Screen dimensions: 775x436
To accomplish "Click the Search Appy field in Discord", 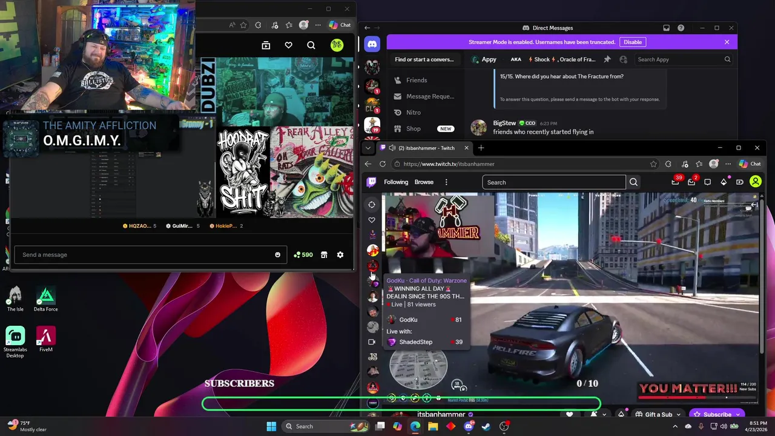I will pos(684,59).
